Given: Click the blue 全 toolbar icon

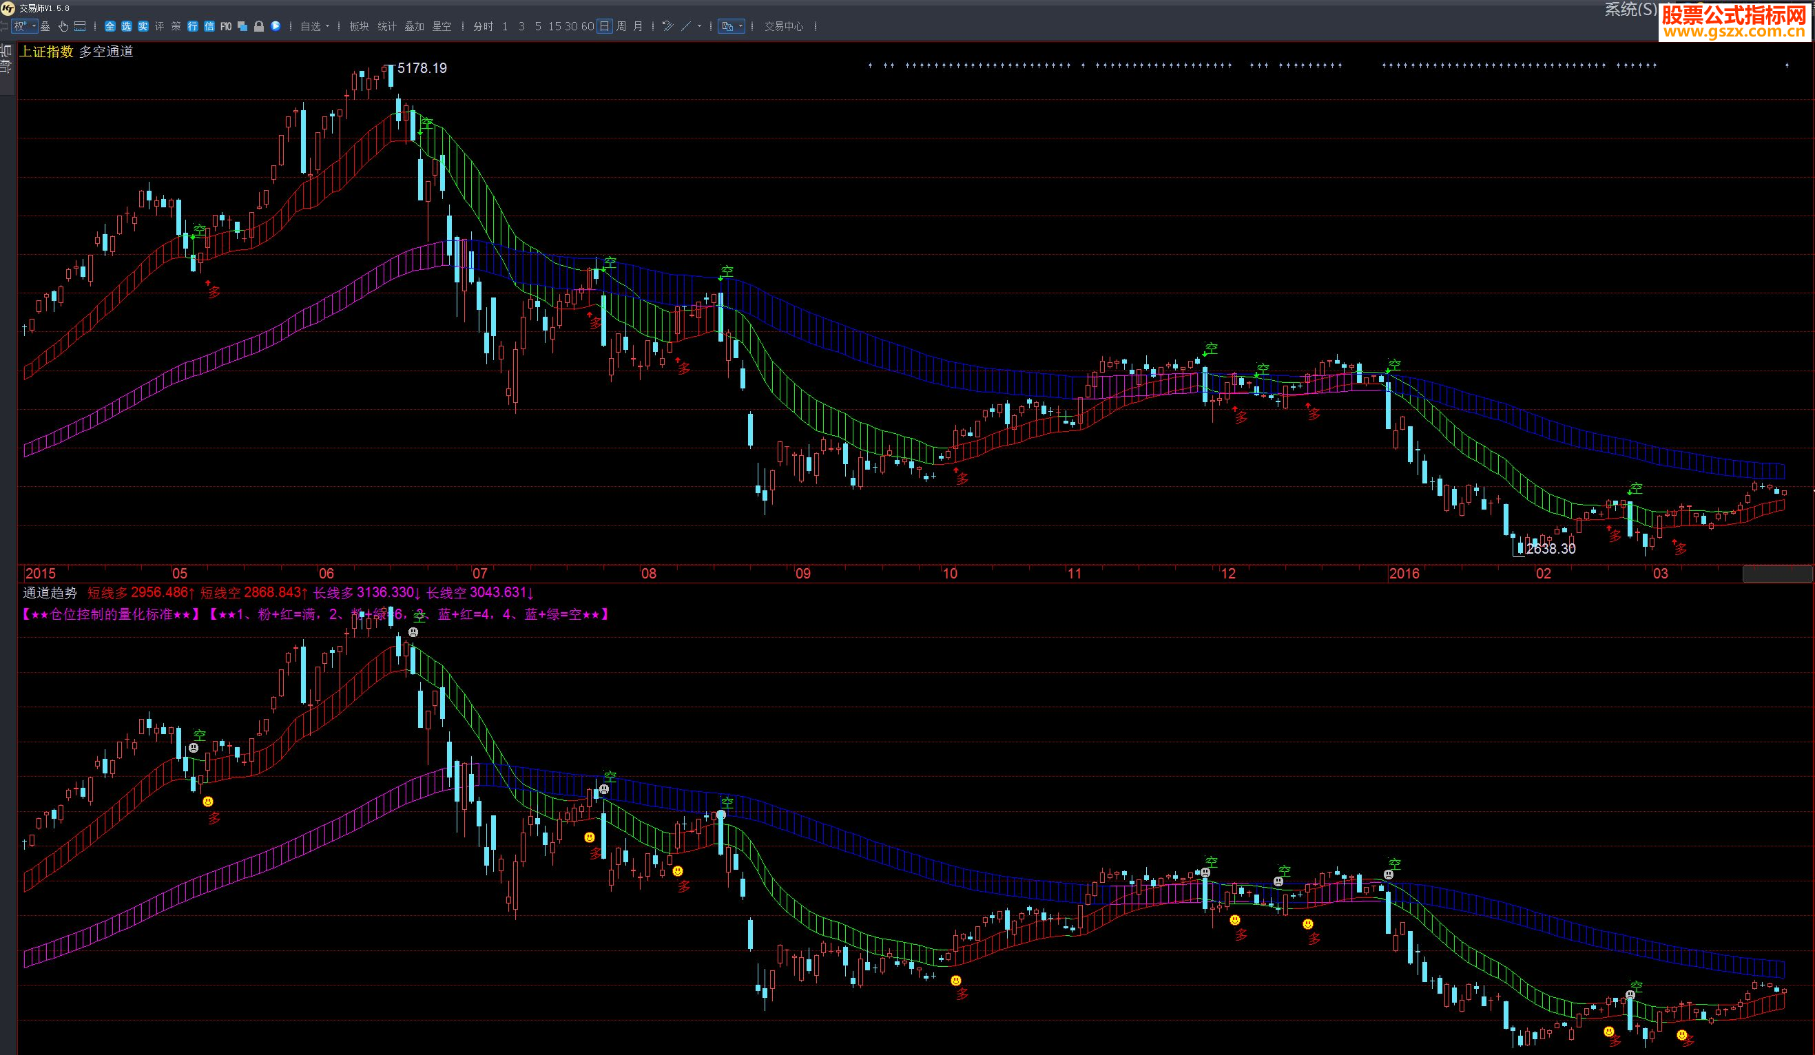Looking at the screenshot, I should click(110, 27).
